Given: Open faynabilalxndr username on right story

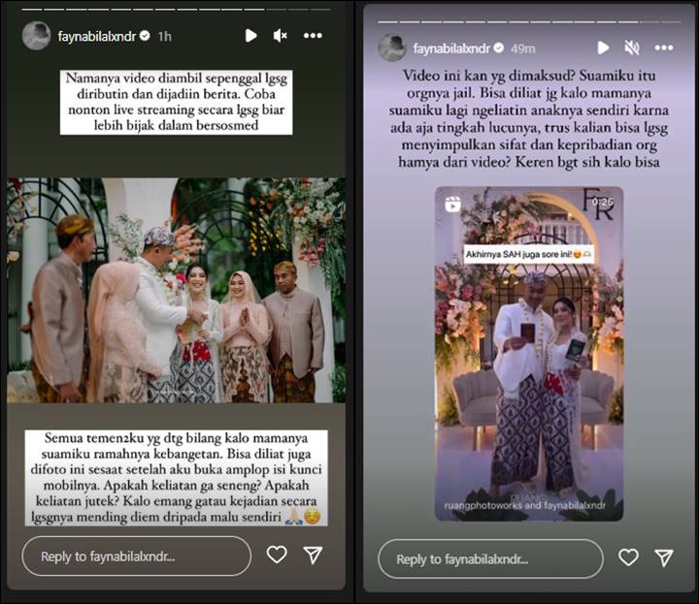Looking at the screenshot, I should pyautogui.click(x=451, y=48).
